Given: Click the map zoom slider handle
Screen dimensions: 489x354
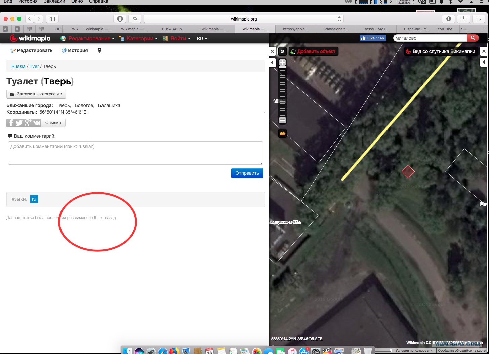Looking at the screenshot, I should [x=283, y=67].
